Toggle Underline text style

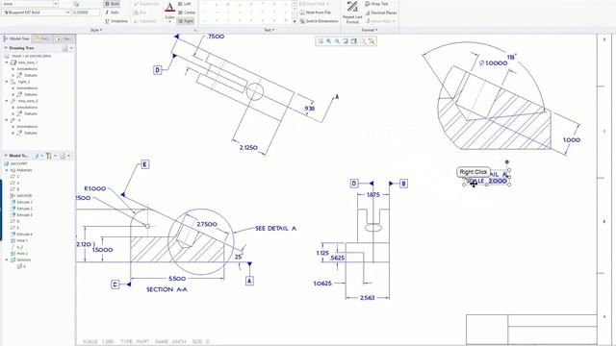coord(116,21)
